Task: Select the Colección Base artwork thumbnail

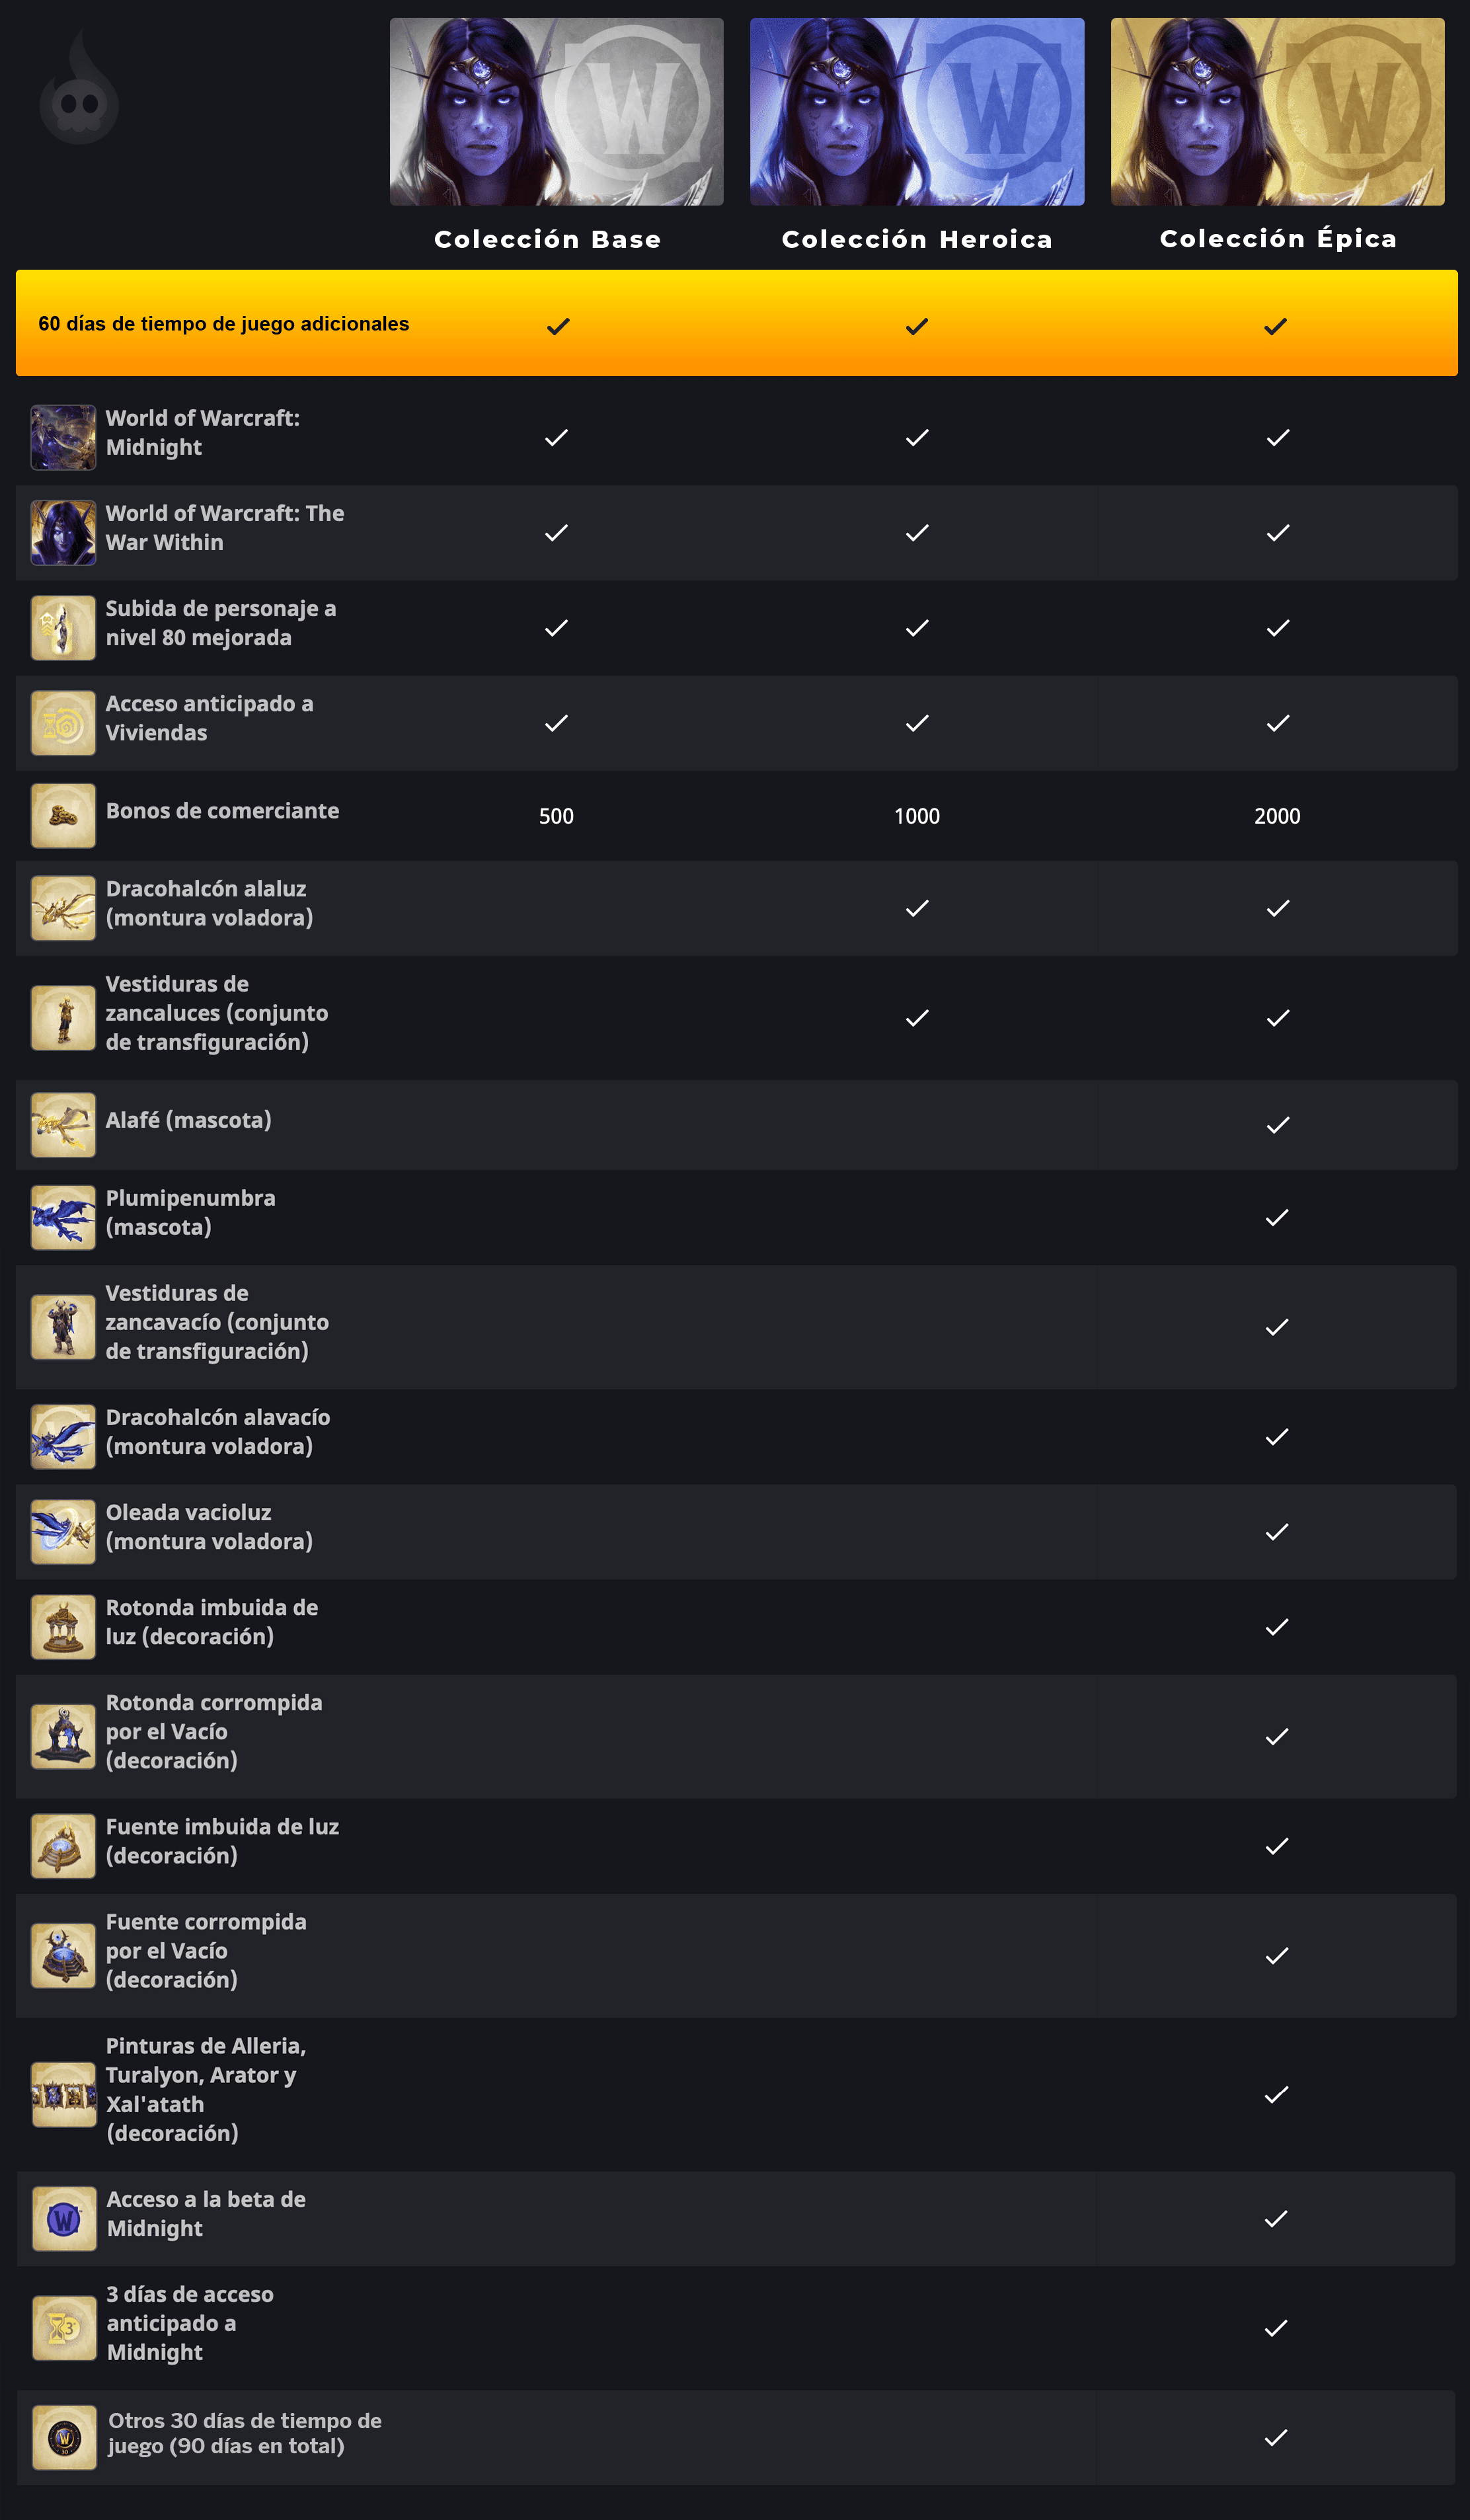Action: pos(556,112)
